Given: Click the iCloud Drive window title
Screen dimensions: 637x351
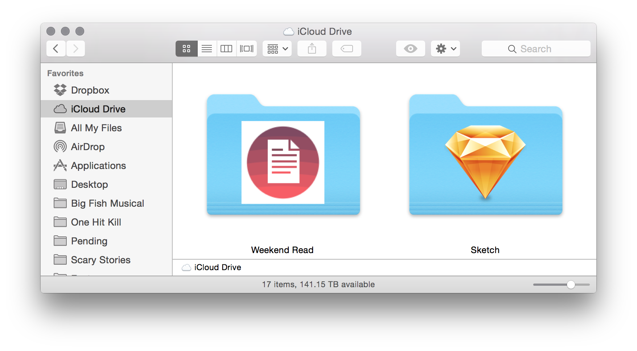Looking at the screenshot, I should click(324, 32).
